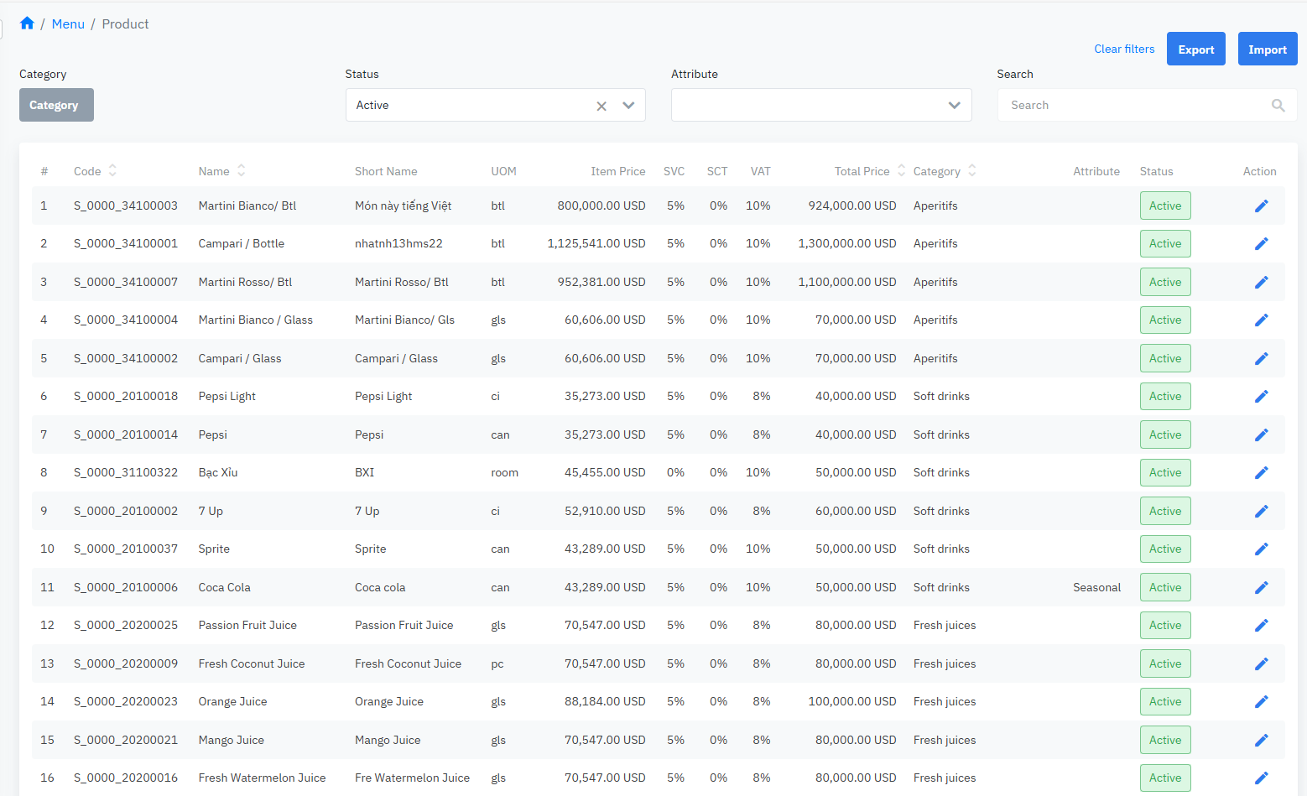This screenshot has width=1307, height=796.
Task: Click the home icon in breadcrumb
Action: pos(27,23)
